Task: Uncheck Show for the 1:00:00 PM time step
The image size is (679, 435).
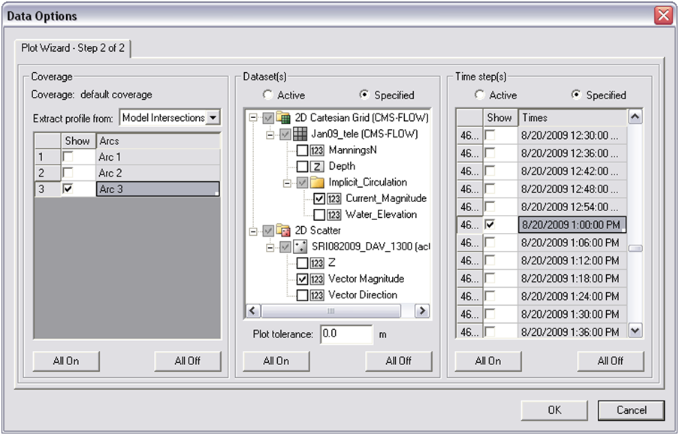Action: pos(490,224)
